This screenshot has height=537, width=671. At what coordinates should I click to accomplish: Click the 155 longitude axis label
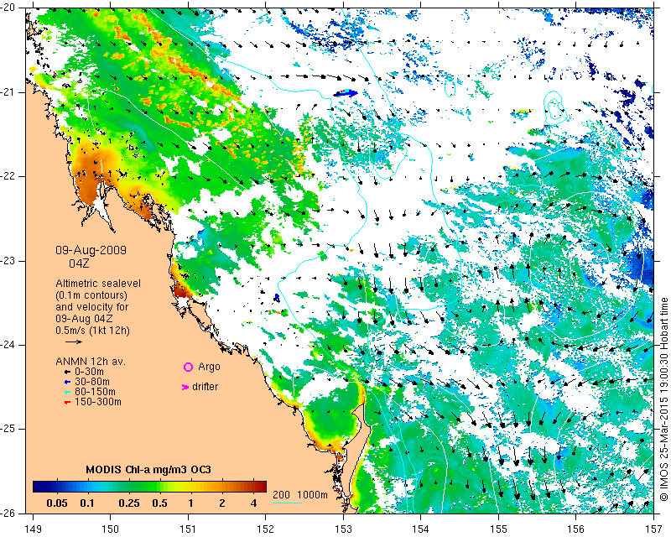click(499, 529)
